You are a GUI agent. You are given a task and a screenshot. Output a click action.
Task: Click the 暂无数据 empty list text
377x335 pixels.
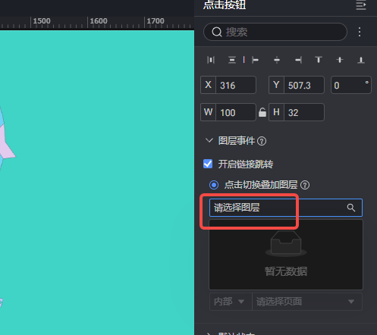[x=286, y=271]
